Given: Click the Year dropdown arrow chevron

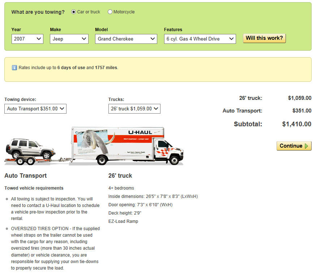Looking at the screenshot, I should (x=39, y=39).
